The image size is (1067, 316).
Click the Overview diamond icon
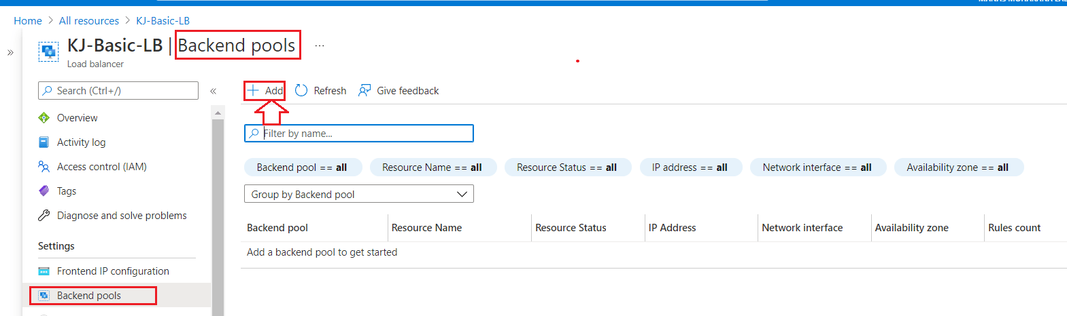click(x=44, y=118)
